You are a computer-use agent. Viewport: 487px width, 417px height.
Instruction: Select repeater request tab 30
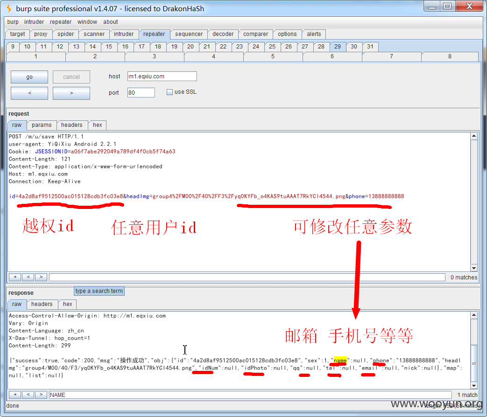coord(354,47)
